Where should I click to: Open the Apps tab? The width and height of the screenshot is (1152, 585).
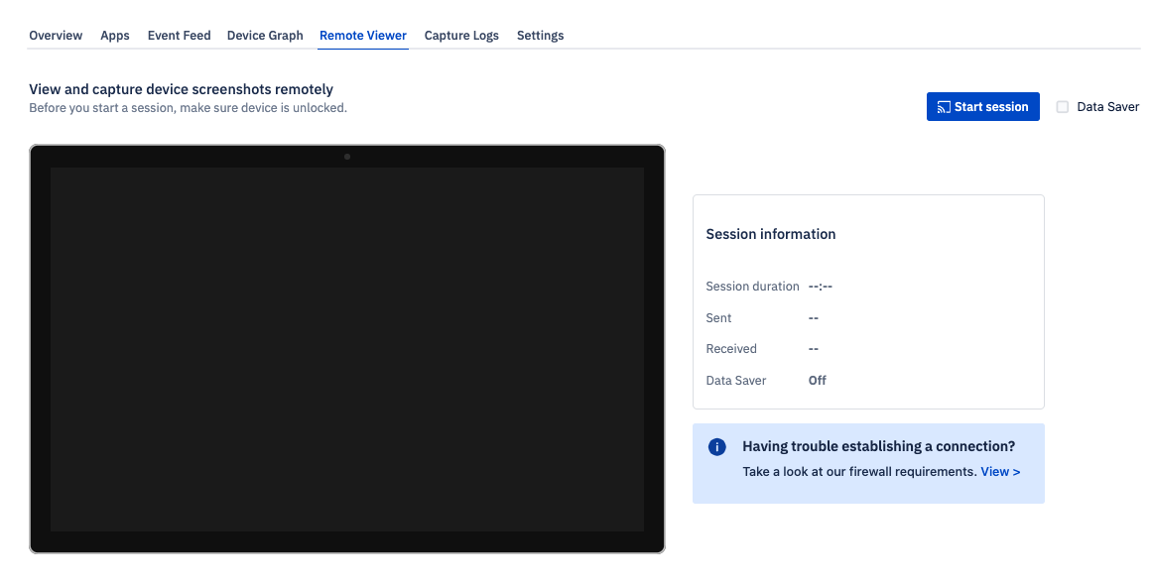pyautogui.click(x=115, y=35)
